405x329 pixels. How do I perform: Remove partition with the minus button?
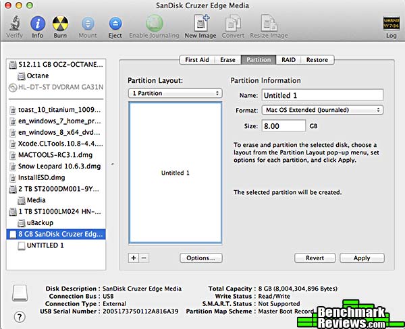coord(144,258)
